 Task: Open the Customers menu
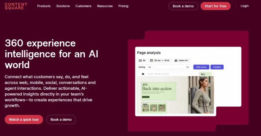83,6
